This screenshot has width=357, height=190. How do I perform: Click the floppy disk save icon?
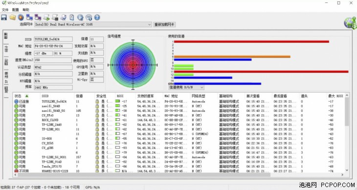[4, 17]
